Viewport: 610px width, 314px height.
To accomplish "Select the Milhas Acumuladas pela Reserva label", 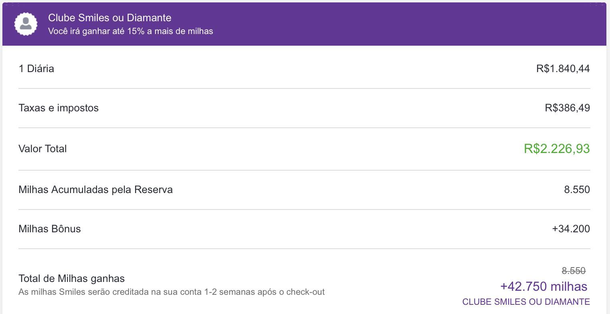I will click(x=95, y=189).
